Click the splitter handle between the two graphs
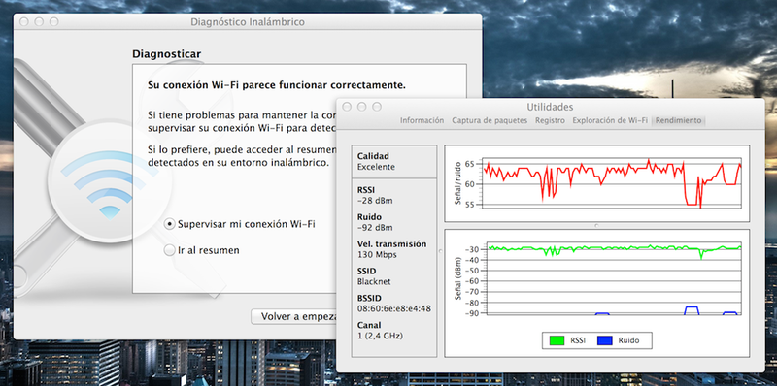 click(x=596, y=226)
